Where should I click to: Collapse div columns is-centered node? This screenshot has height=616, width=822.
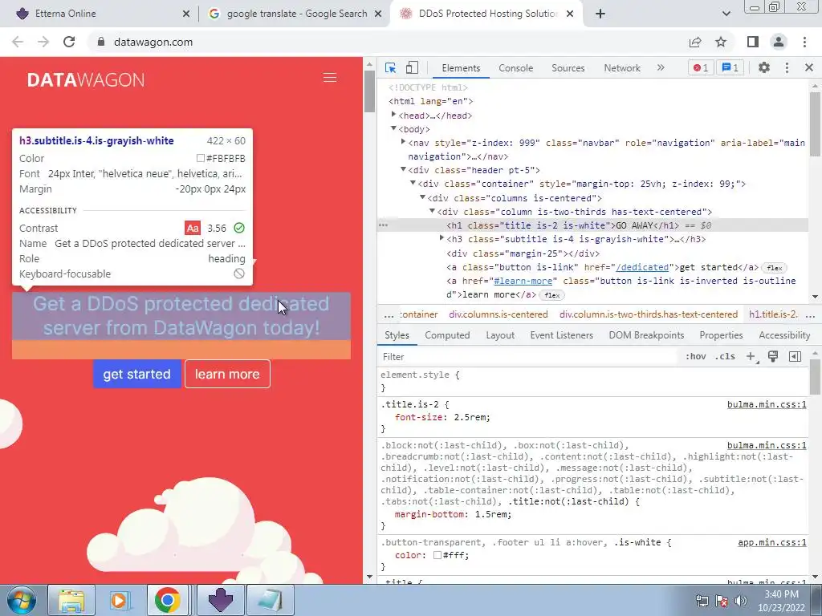point(422,197)
